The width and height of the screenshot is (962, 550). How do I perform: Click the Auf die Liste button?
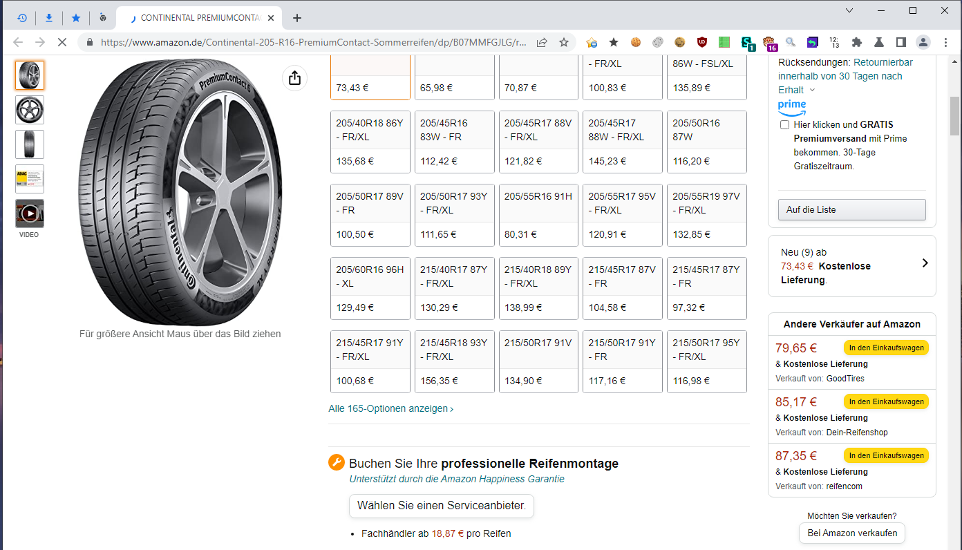[851, 209]
